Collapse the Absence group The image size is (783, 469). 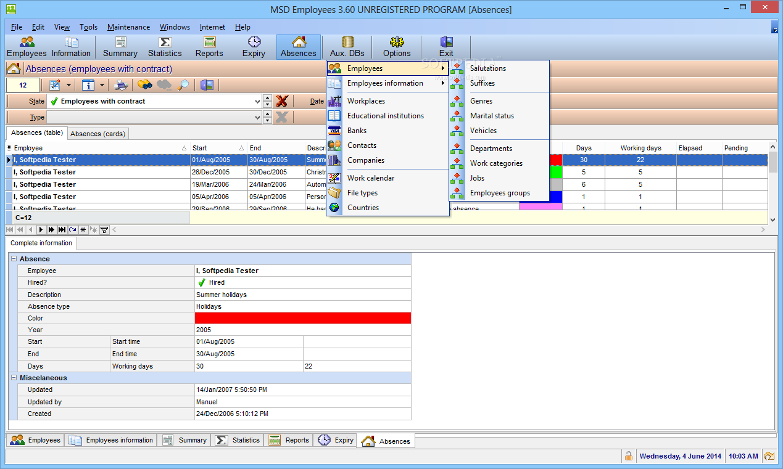pos(14,259)
